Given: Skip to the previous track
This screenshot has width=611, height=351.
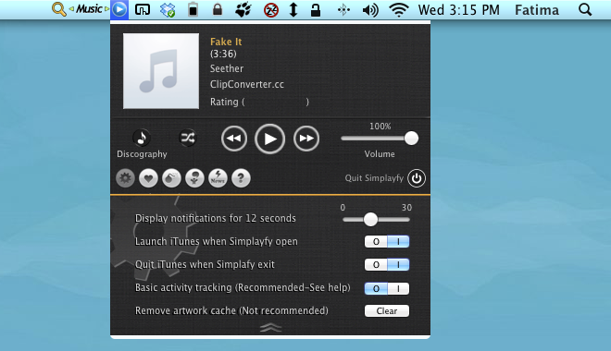Looking at the screenshot, I should (x=234, y=139).
